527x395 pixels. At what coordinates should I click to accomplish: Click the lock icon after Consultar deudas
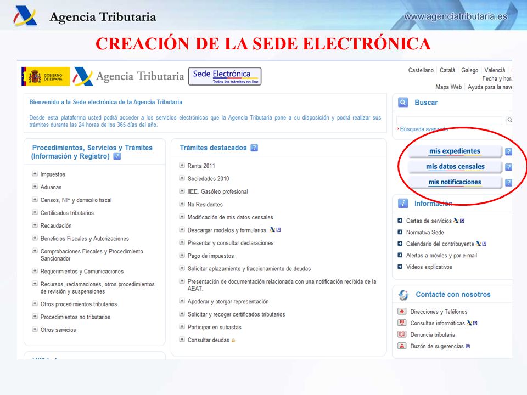coord(233,340)
